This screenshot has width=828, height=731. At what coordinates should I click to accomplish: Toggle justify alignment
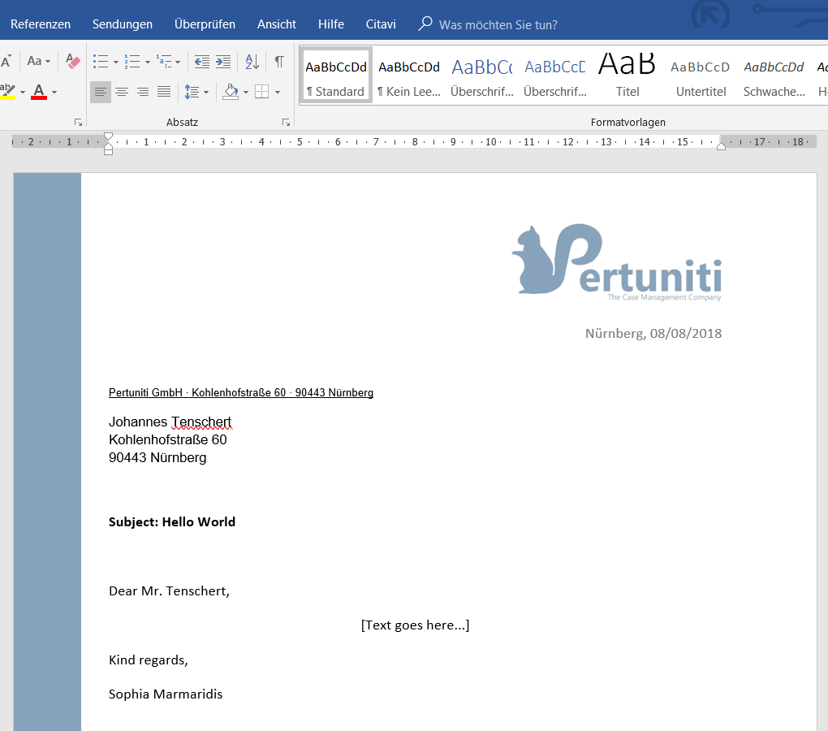click(164, 92)
